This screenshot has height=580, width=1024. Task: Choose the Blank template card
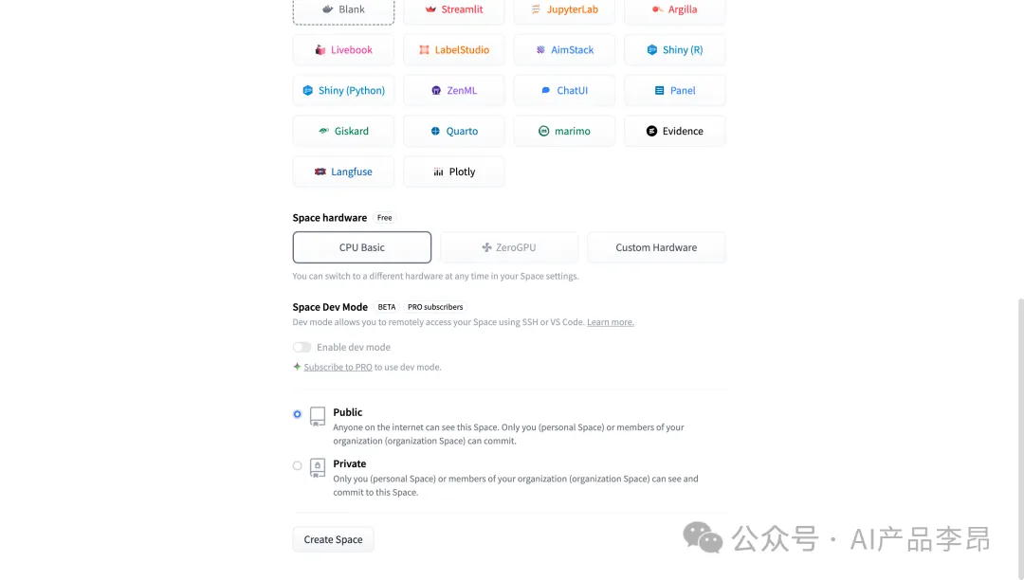(x=343, y=10)
